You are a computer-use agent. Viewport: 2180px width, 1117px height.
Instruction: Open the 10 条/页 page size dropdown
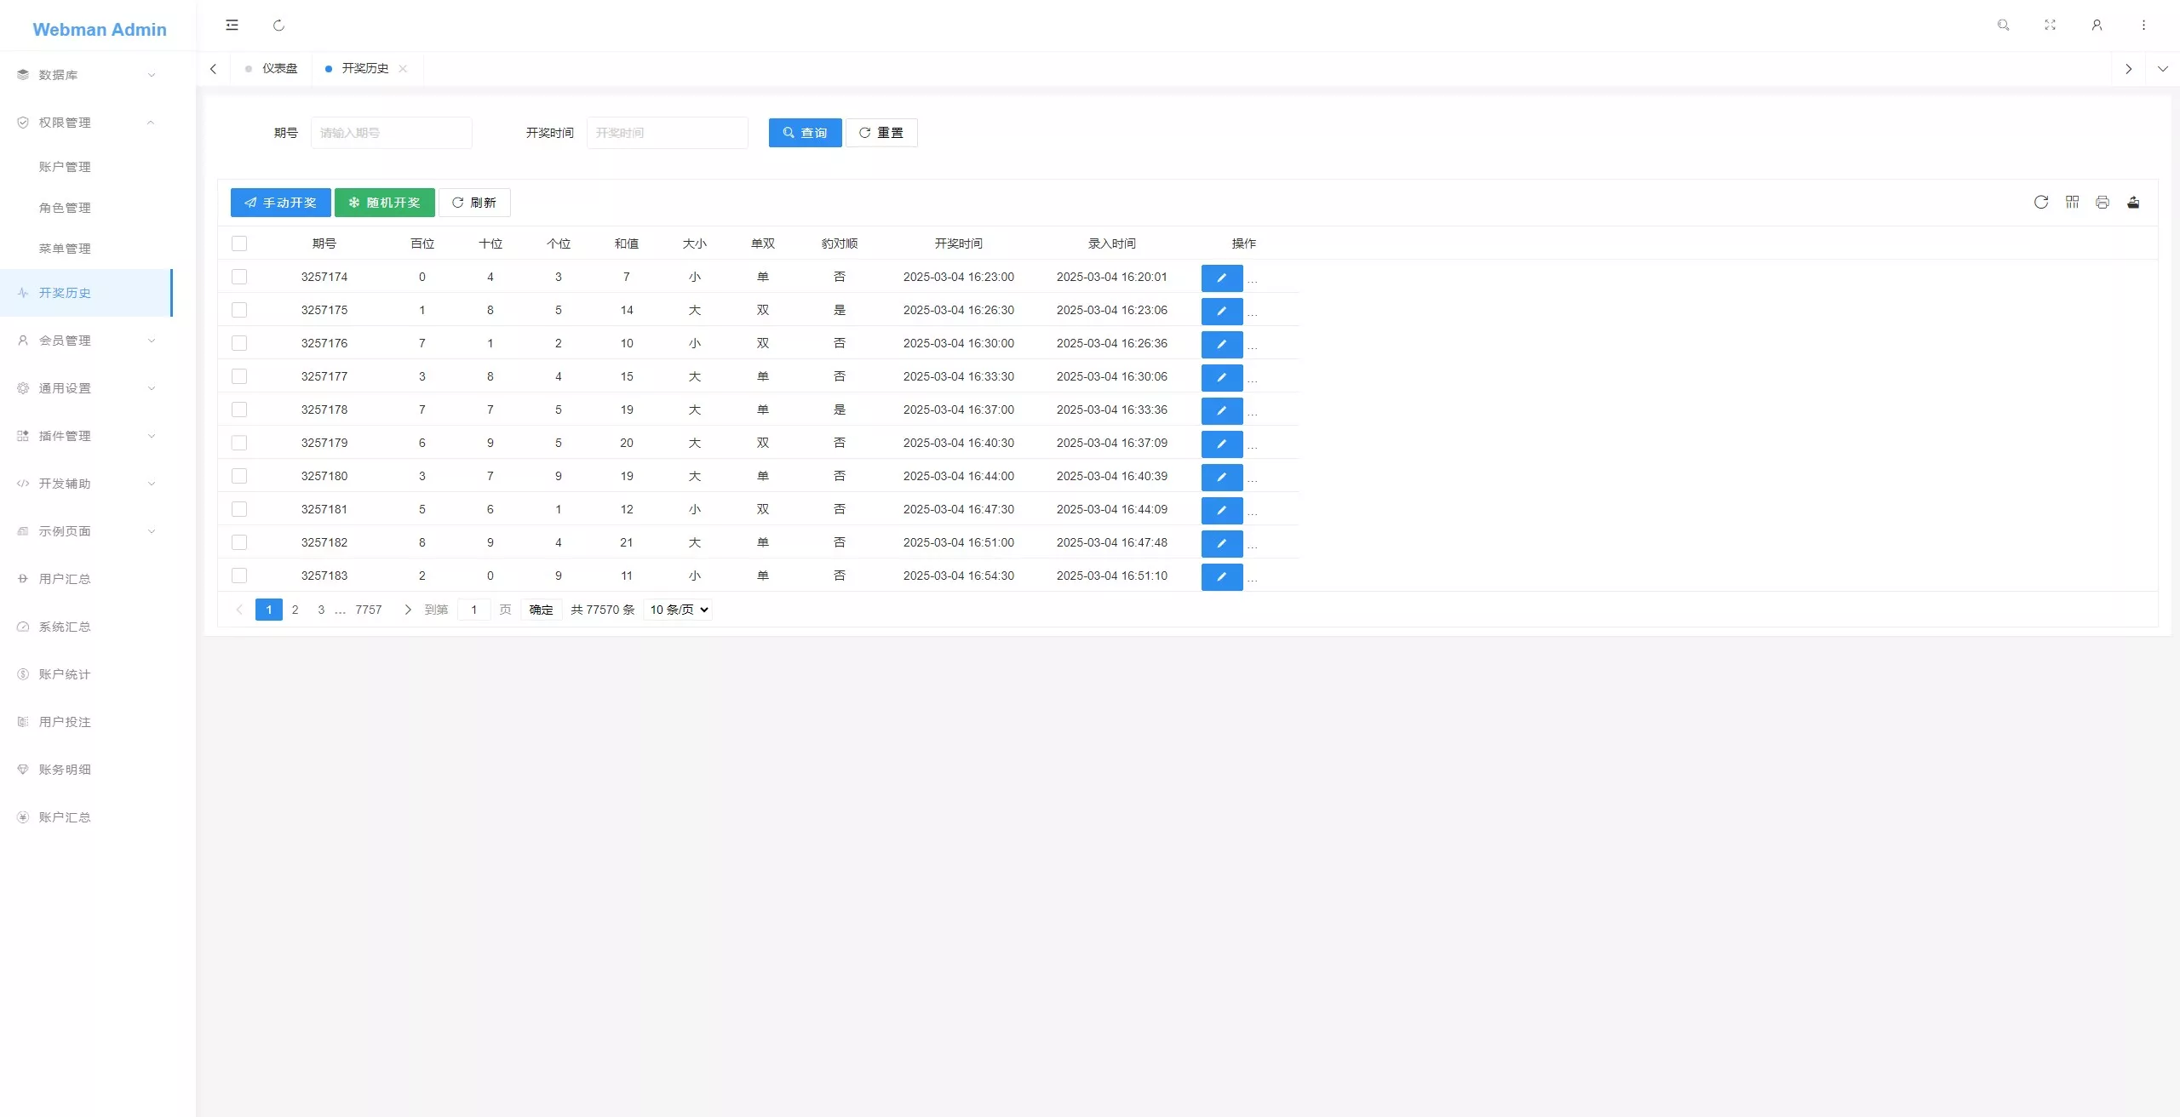678,610
